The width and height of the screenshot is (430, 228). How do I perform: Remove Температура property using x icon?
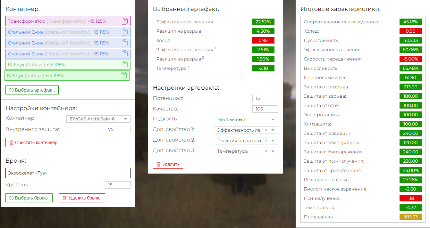click(x=266, y=151)
